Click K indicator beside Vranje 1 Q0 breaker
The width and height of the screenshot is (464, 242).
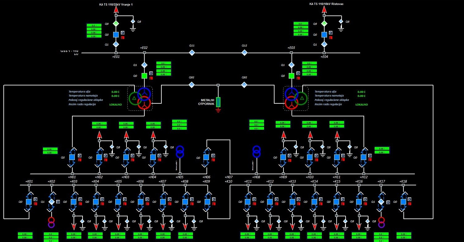point(122,32)
